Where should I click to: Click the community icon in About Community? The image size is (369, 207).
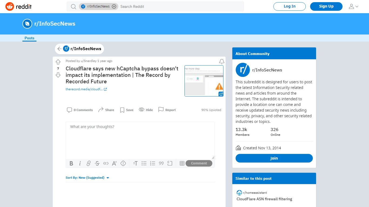pyautogui.click(x=243, y=70)
